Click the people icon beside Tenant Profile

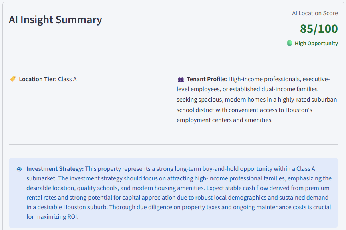181,80
